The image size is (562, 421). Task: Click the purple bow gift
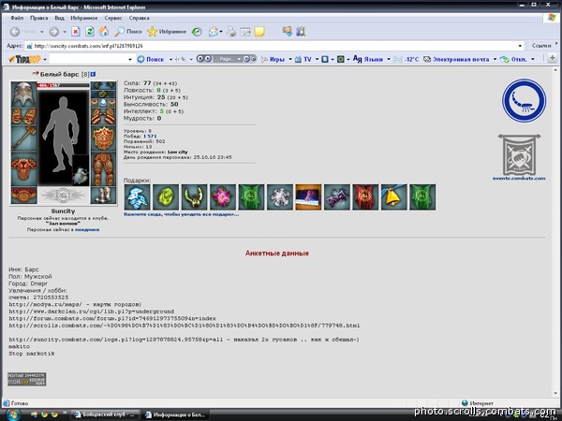[x=337, y=197]
